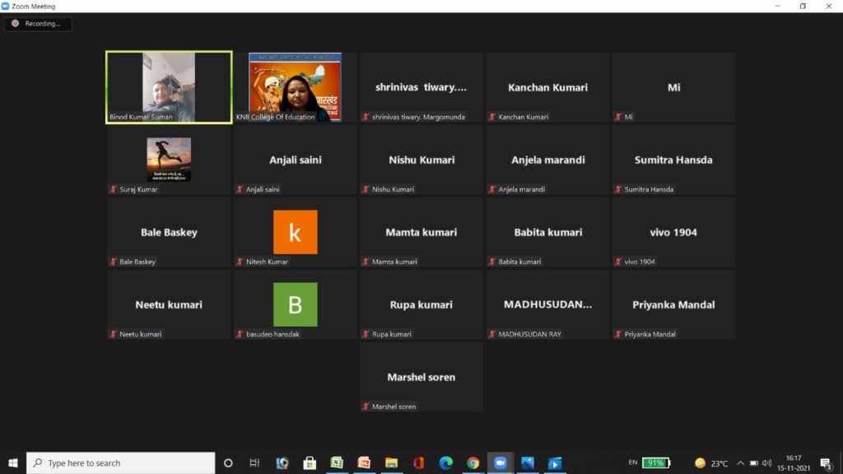
Task: Open Google Chrome from the taskbar
Action: pos(473,462)
